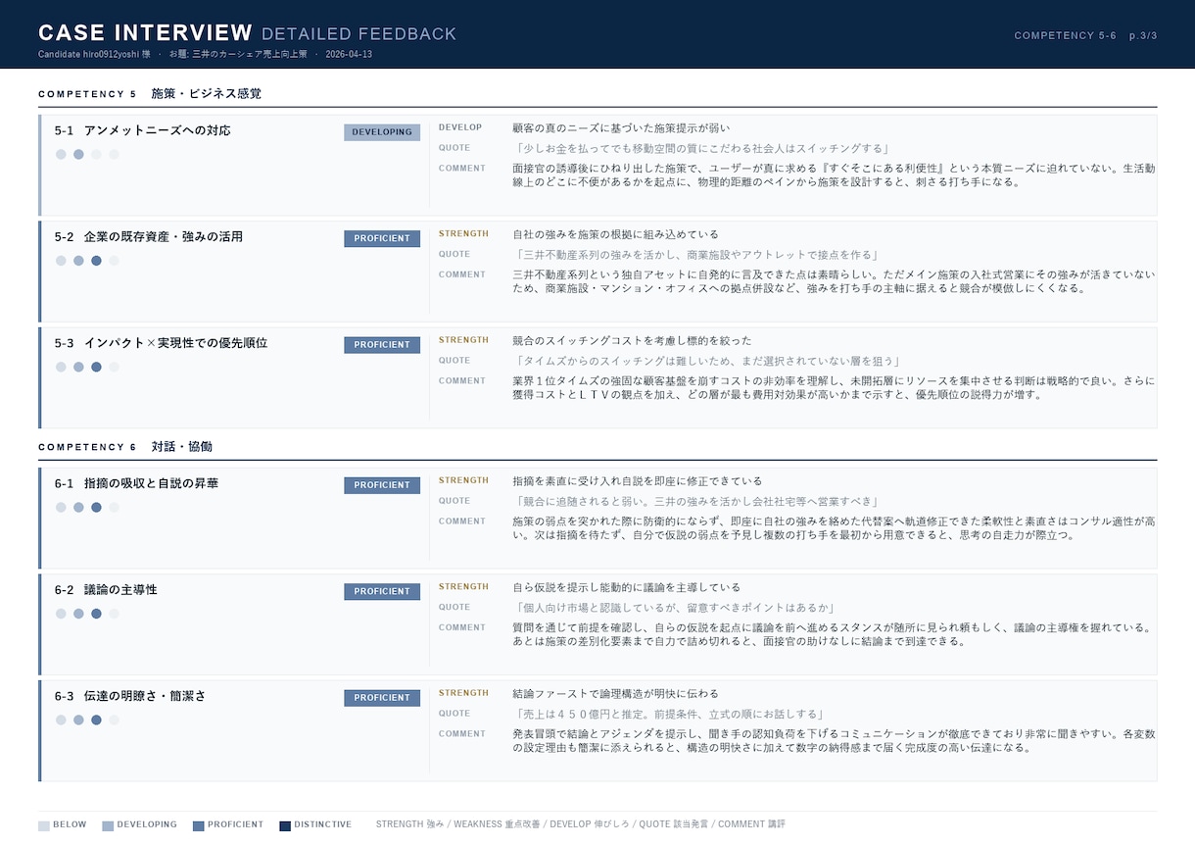Click the COMPETENCY 6 対話・協働 heading

tap(125, 447)
